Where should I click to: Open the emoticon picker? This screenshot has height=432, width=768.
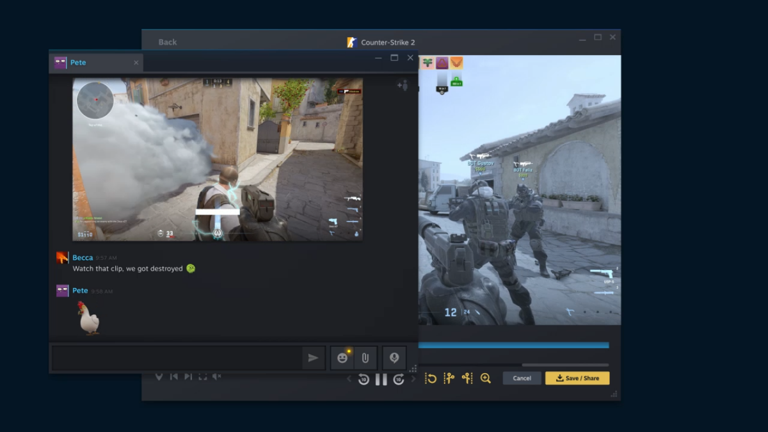[x=342, y=358]
